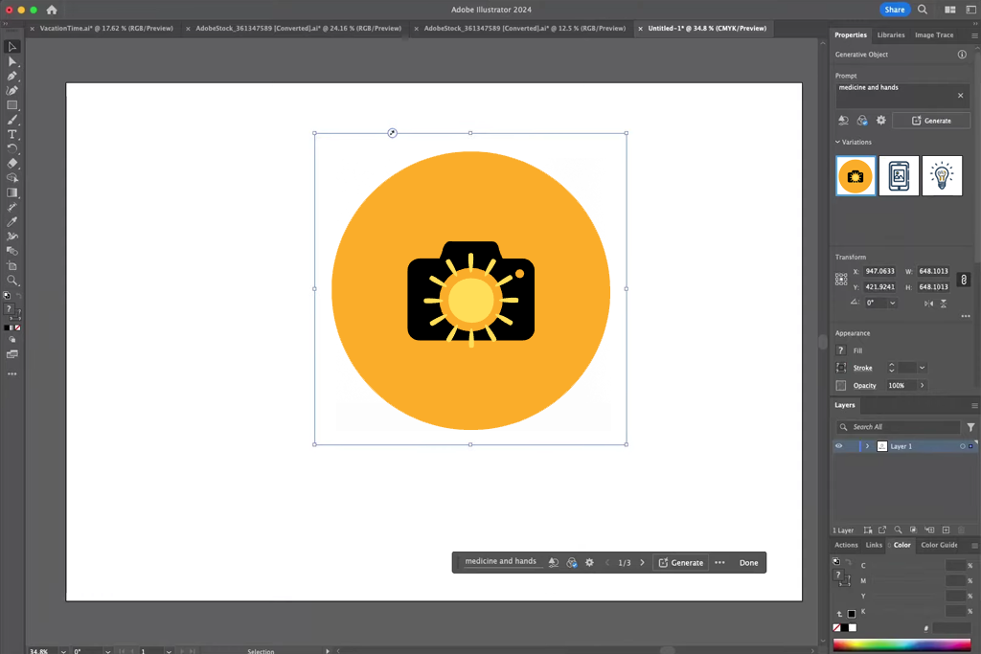Open the Libraries panel tab
Viewport: 981px width, 654px height.
click(891, 35)
